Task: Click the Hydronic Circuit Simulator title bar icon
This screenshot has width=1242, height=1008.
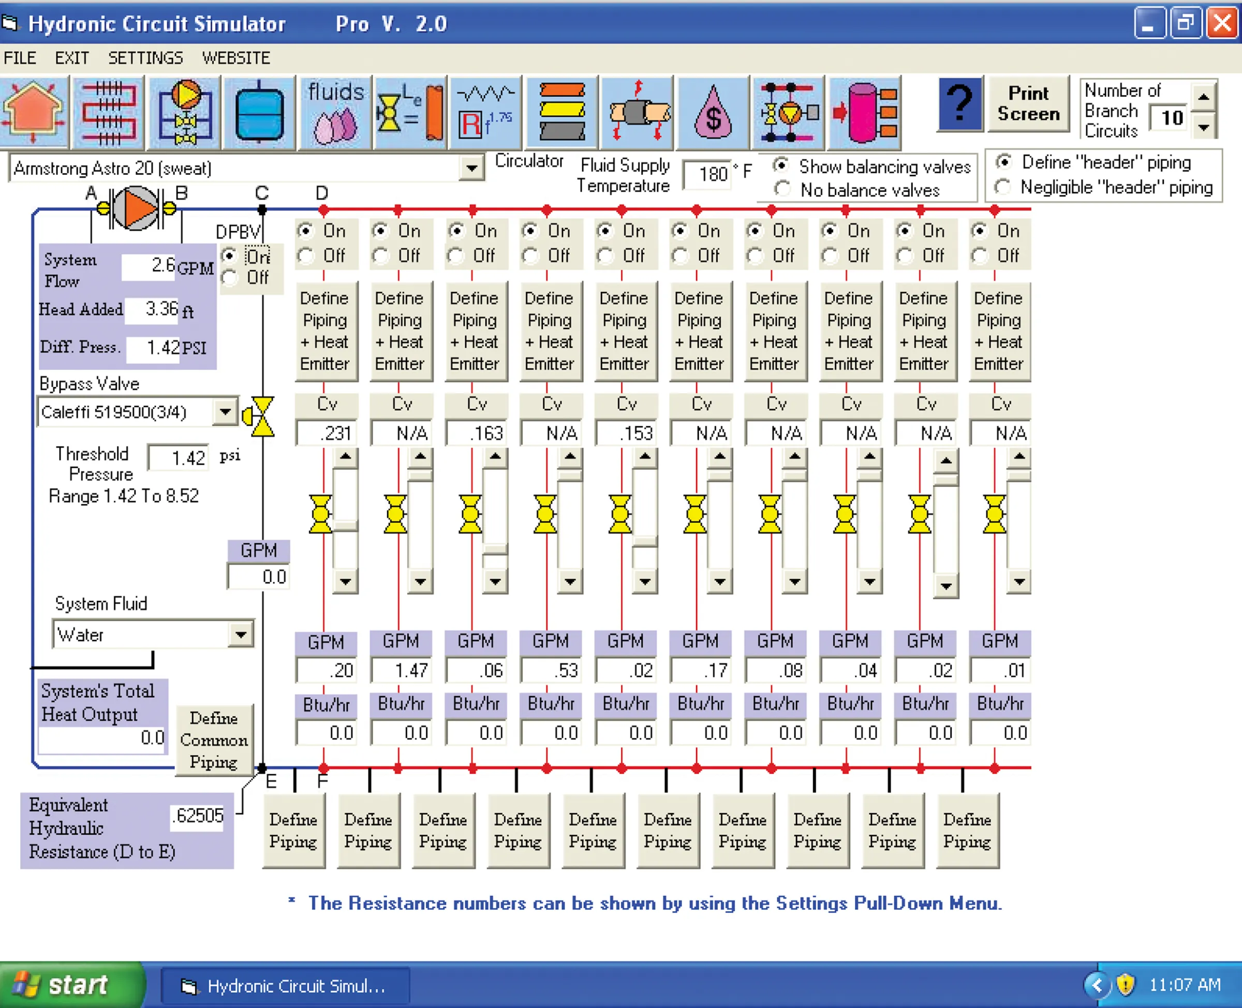Action: pyautogui.click(x=10, y=23)
